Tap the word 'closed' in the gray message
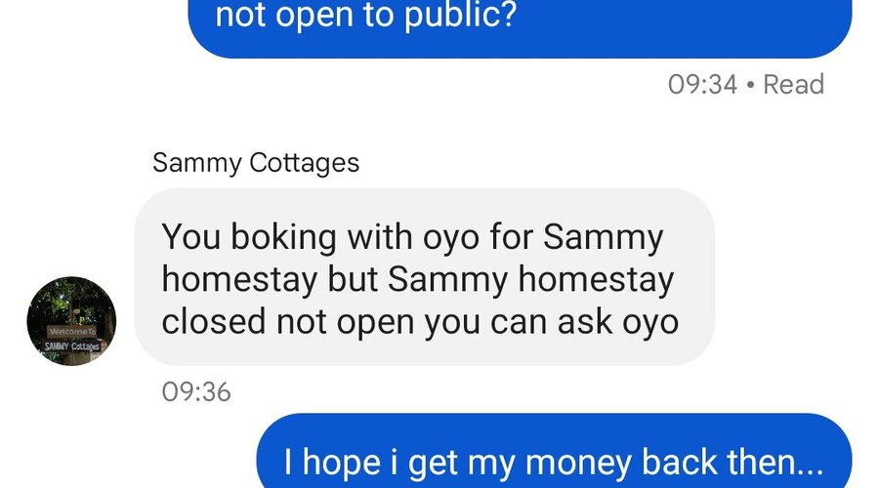Image resolution: width=879 pixels, height=488 pixels. pyautogui.click(x=214, y=322)
